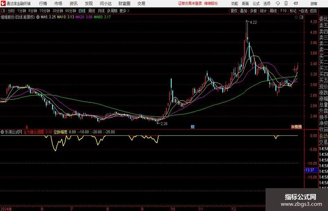Screen dimensions: 328x211
Task: Click the 2.26 low price annotation
Action: tap(164, 124)
